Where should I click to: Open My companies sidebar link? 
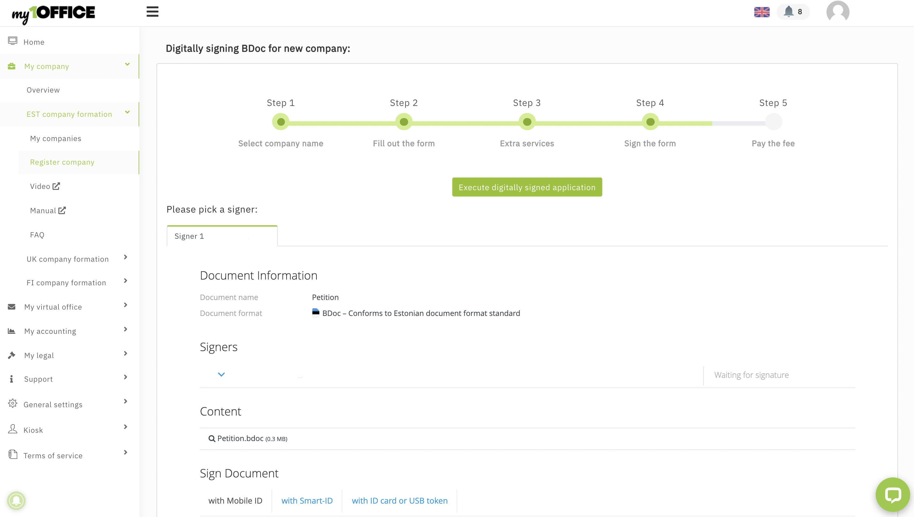click(56, 139)
